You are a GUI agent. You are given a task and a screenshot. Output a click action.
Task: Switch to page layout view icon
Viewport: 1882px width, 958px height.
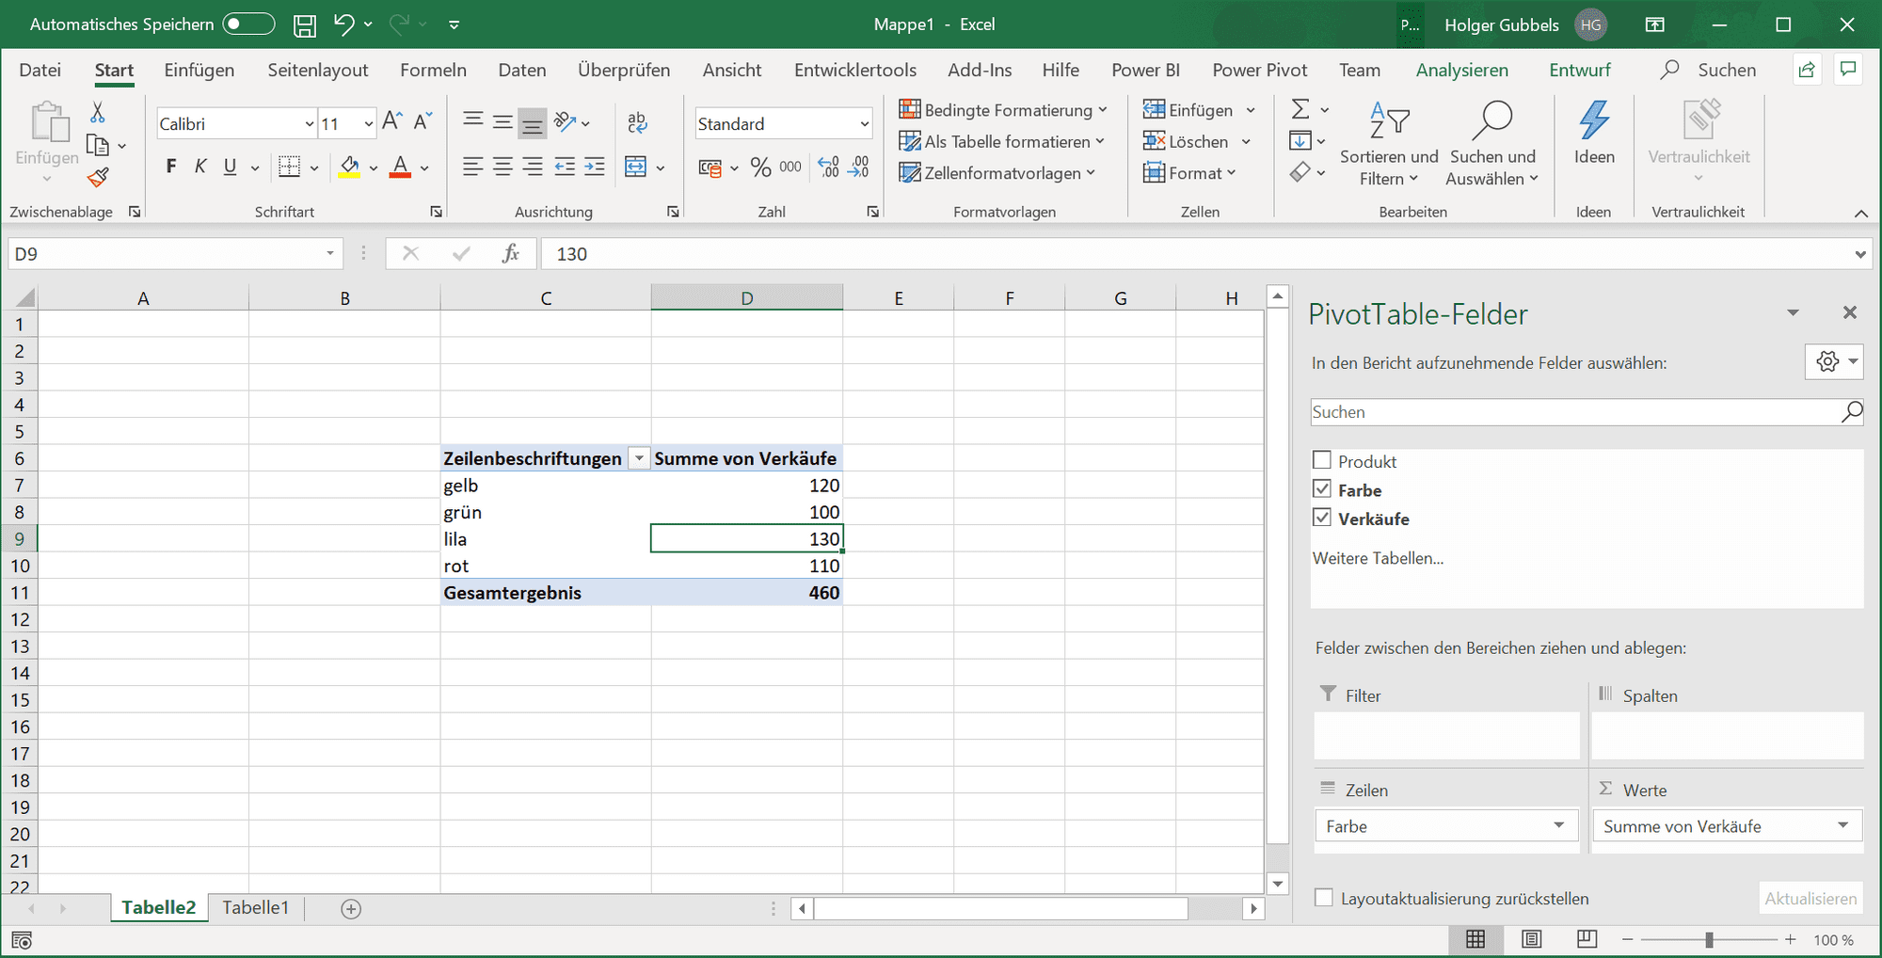click(x=1532, y=939)
